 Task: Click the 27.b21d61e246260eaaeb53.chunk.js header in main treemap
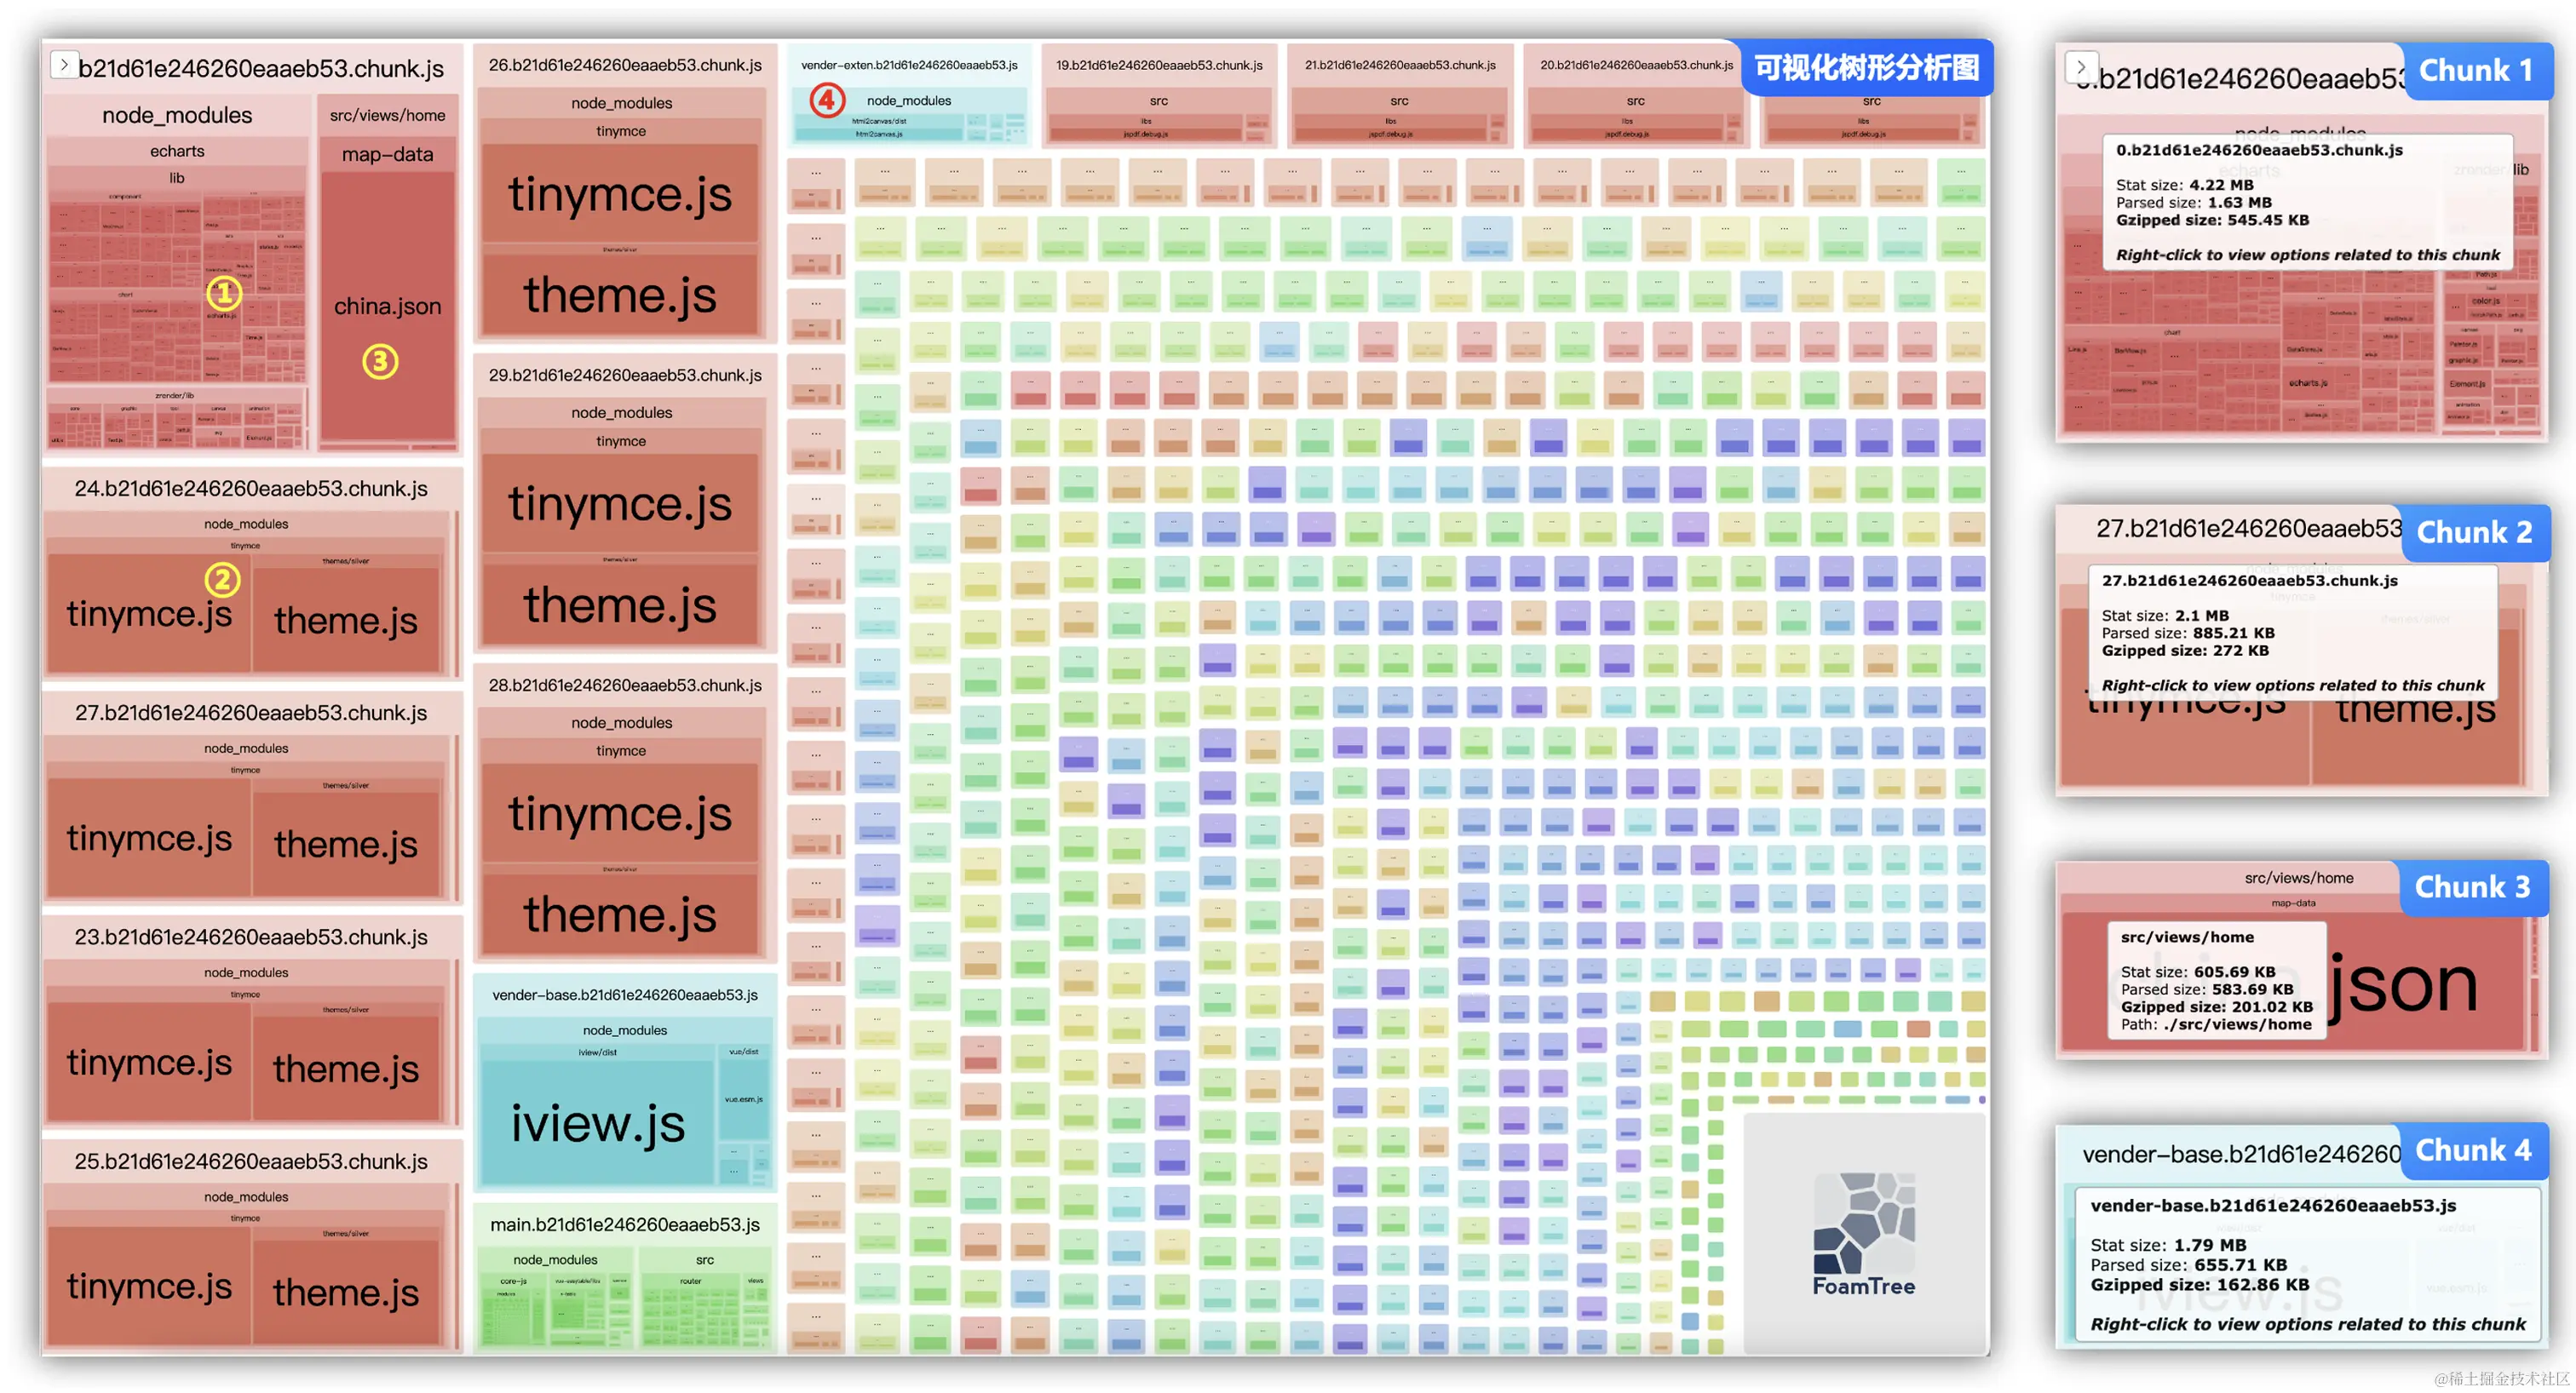[x=251, y=713]
